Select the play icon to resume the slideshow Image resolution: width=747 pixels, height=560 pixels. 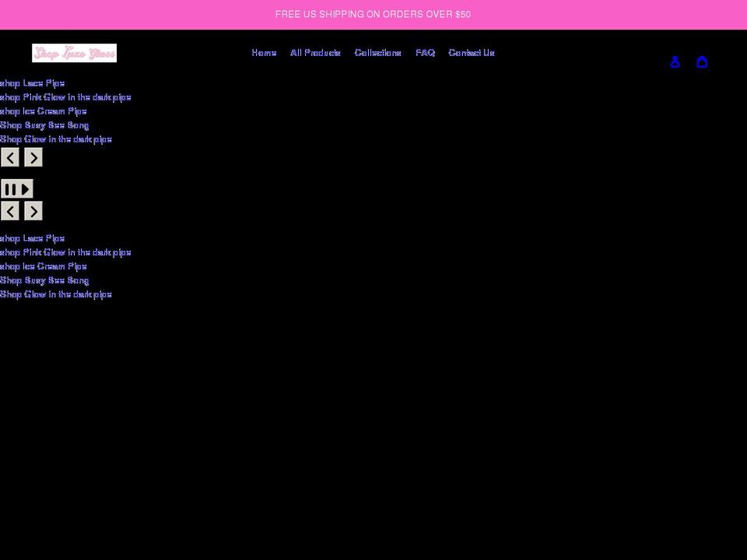point(26,188)
